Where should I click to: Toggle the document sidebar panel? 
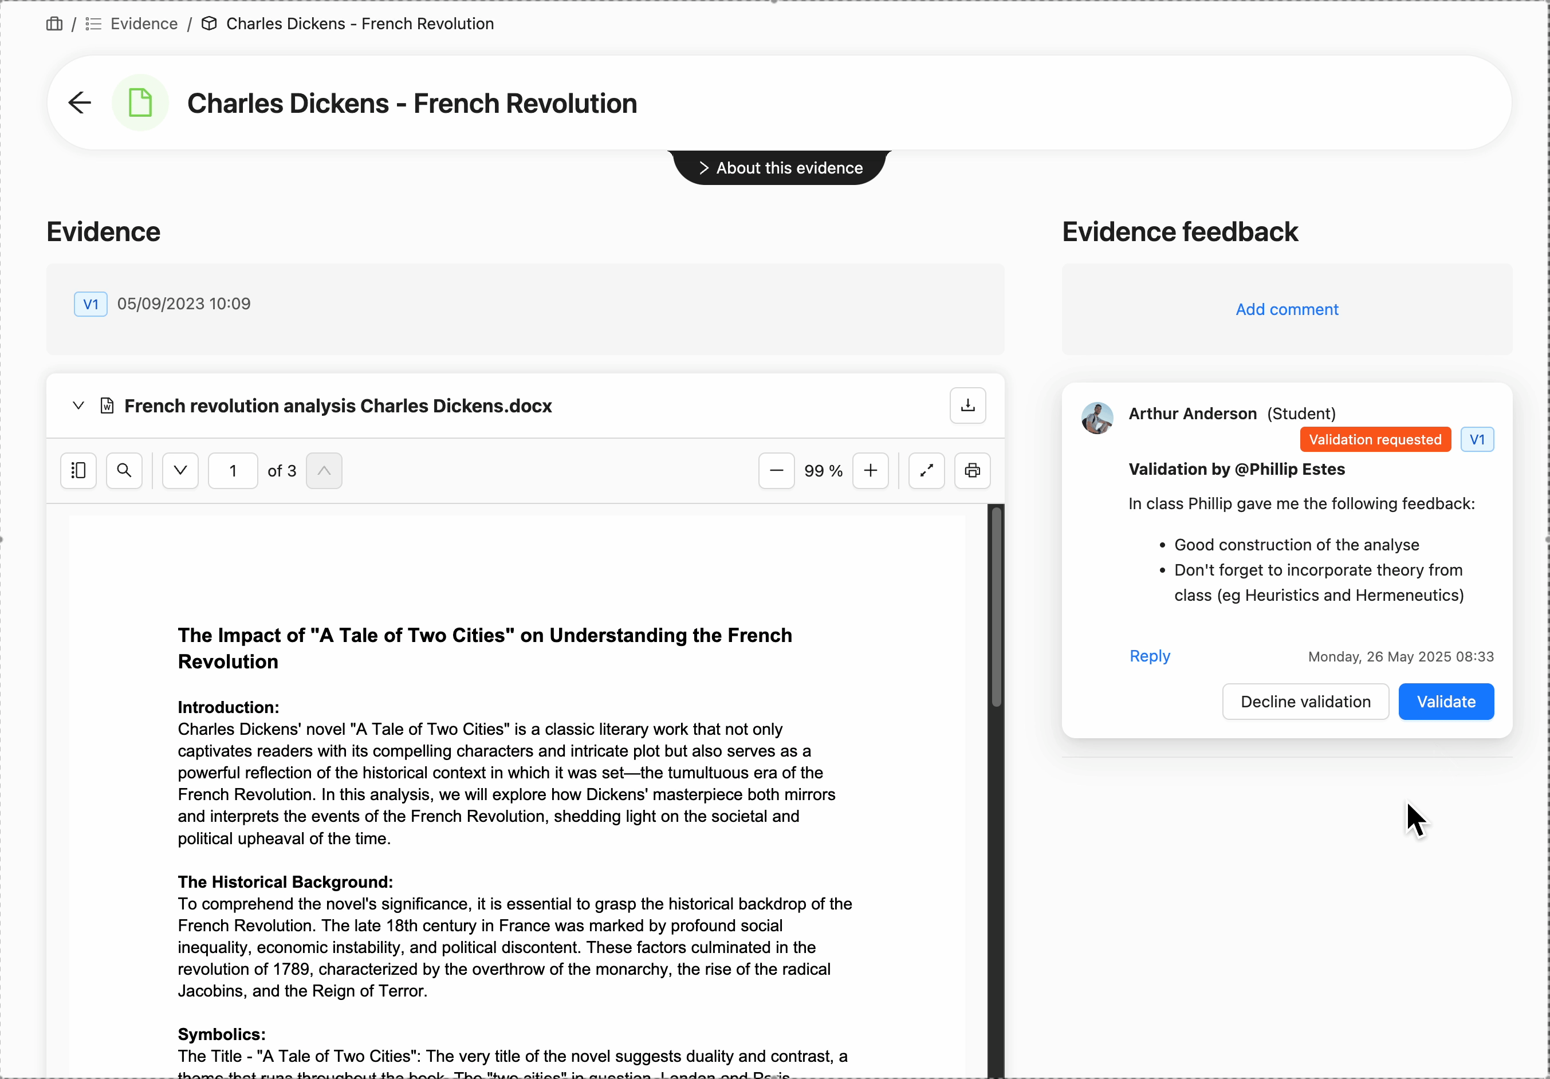[78, 470]
